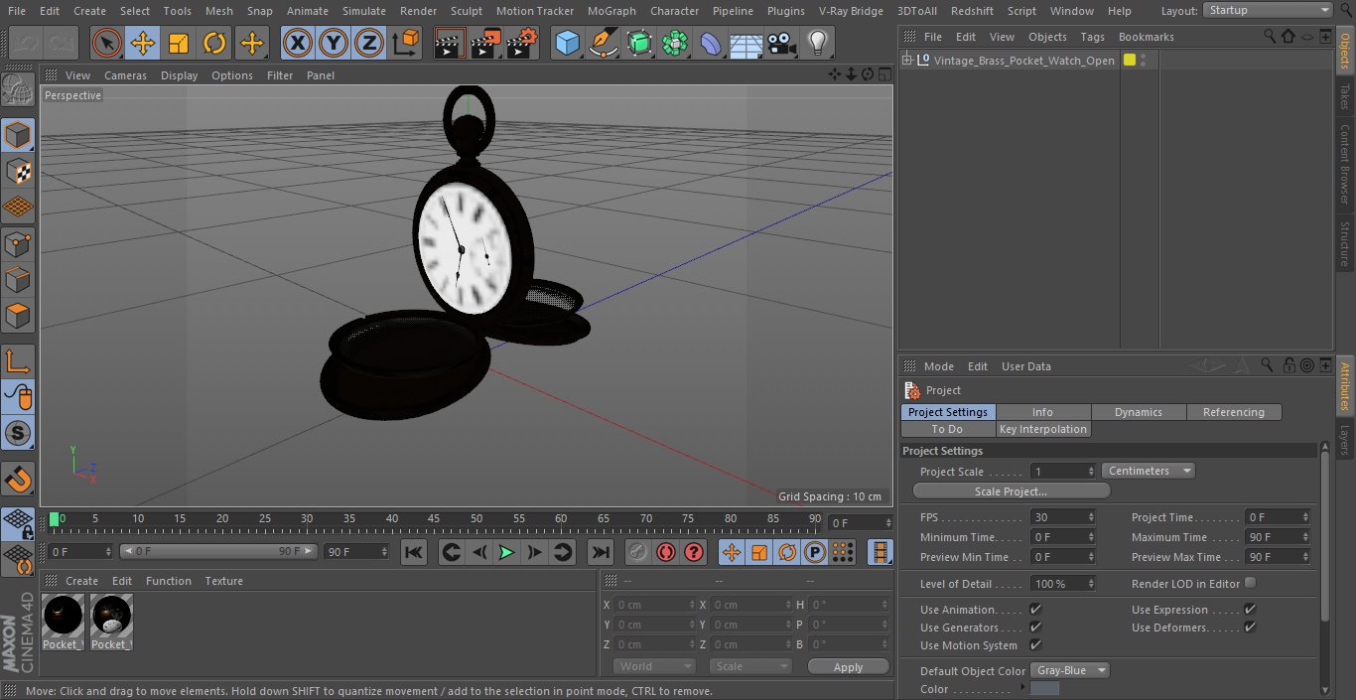Switch to the Dynamics tab

pyautogui.click(x=1139, y=412)
